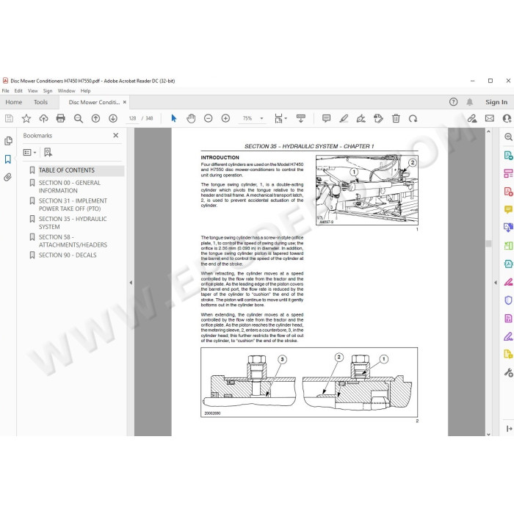Close the Bookmarks panel
The image size is (514, 514).
[116, 135]
